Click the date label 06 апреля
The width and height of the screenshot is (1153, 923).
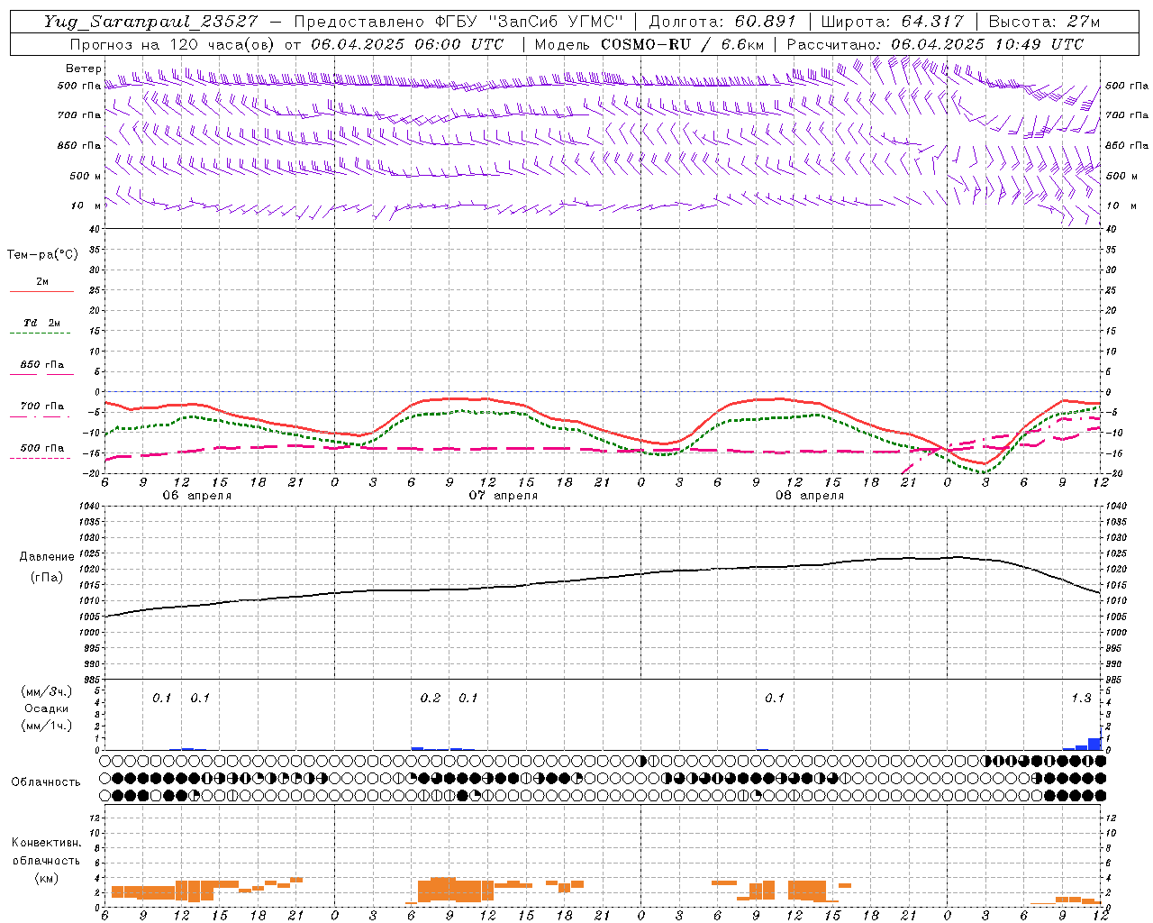196,496
